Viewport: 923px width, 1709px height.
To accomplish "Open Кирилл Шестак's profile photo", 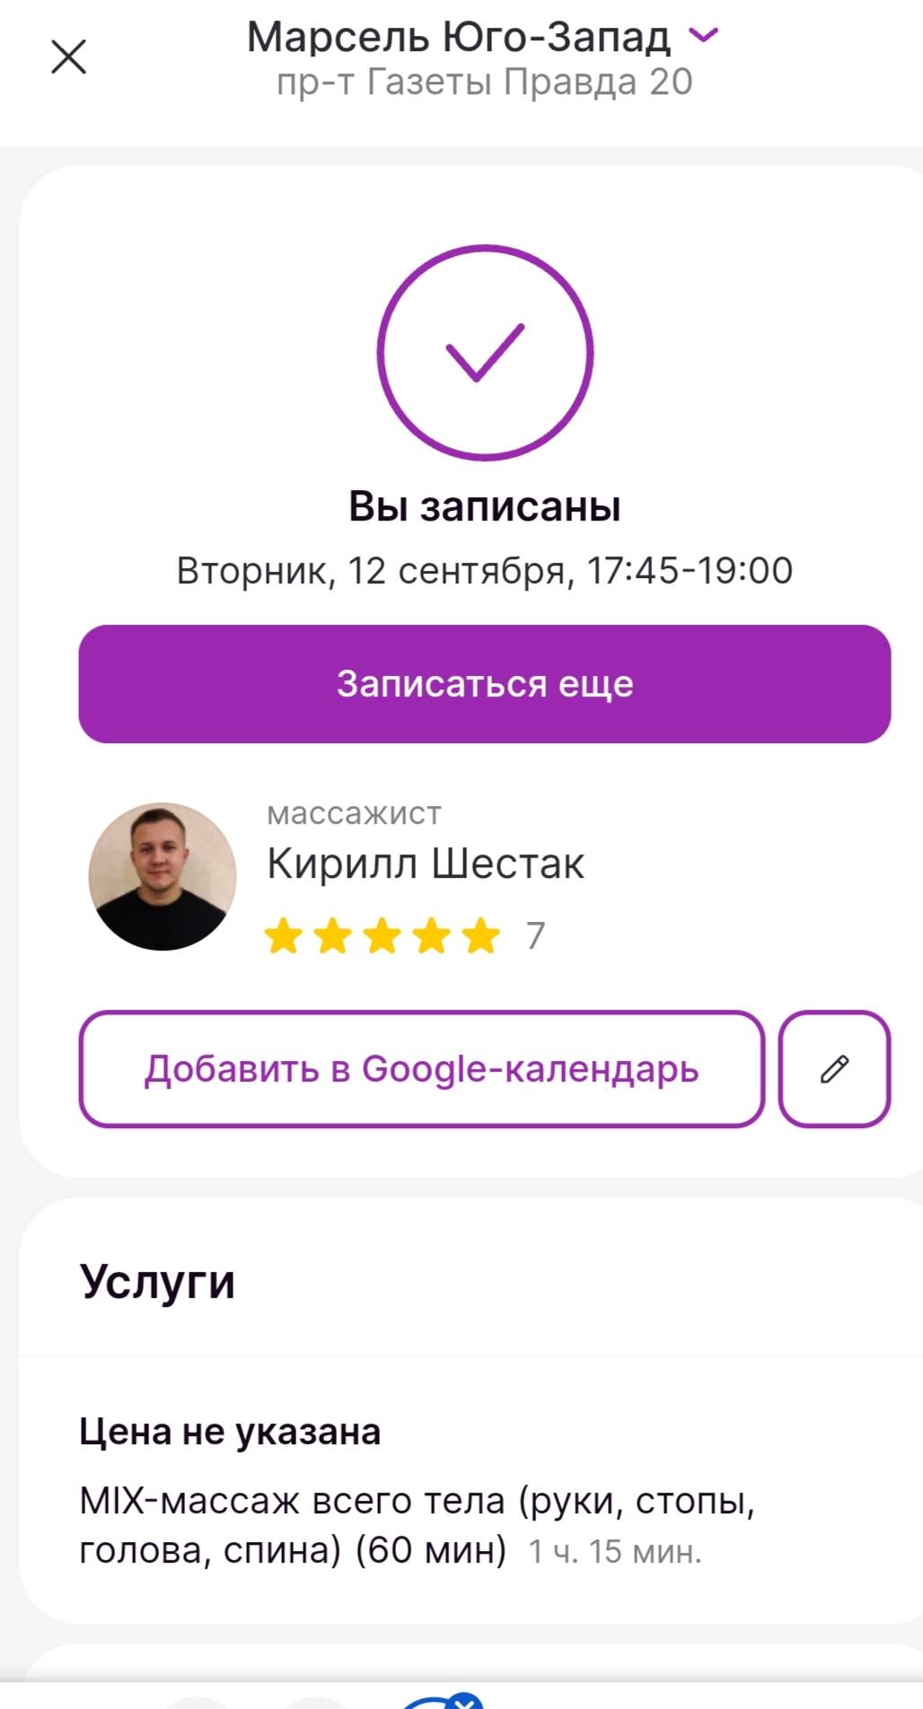I will coord(163,876).
